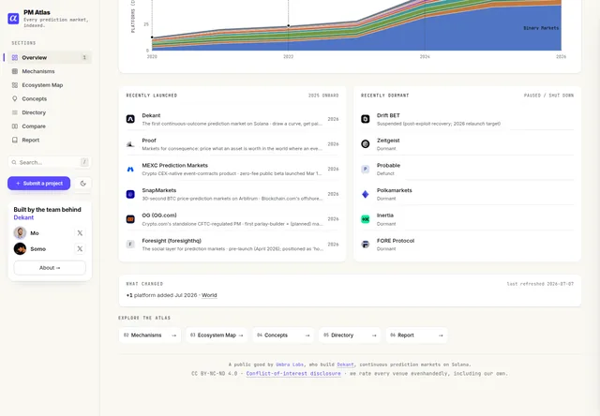This screenshot has width=600, height=416.
Task: Click the Report book icon in the sidebar
Action: click(15, 140)
